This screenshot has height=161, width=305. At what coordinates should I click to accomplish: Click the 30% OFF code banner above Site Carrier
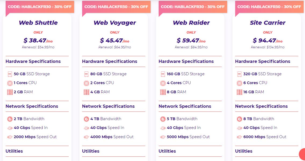[269, 7]
